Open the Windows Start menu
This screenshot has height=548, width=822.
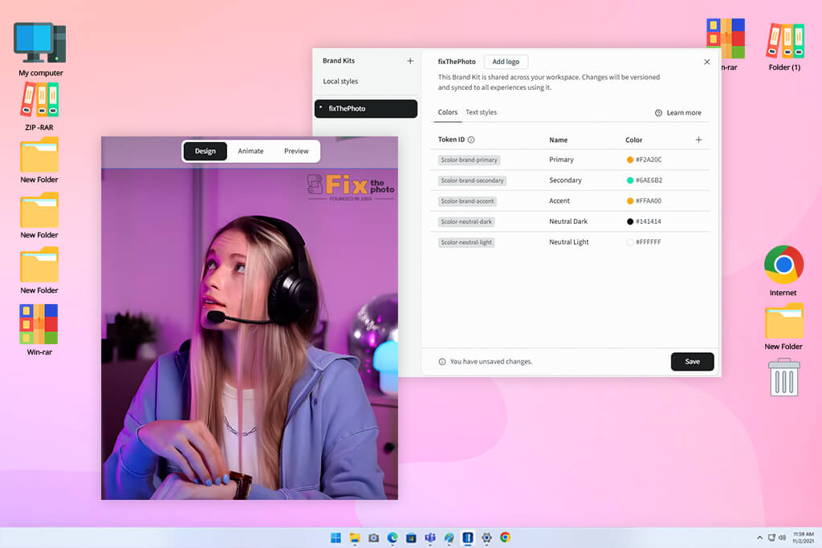[336, 538]
